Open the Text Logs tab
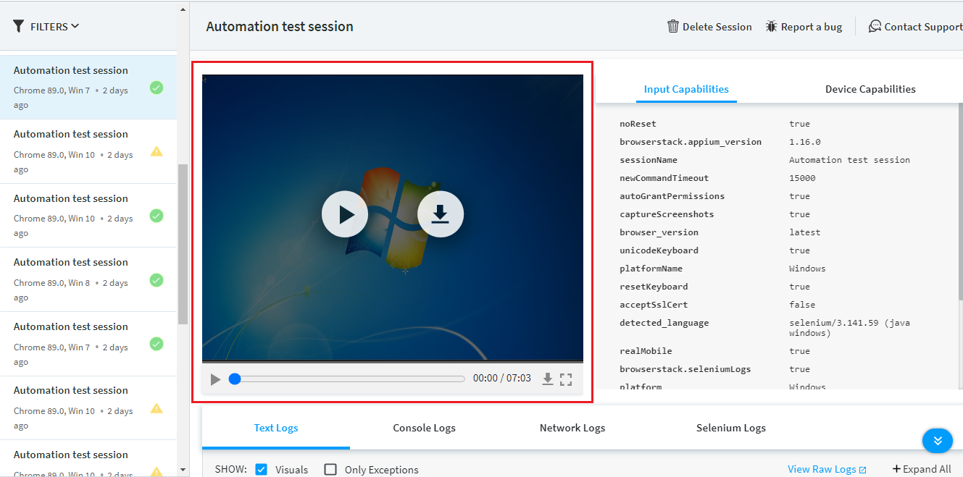Image resolution: width=963 pixels, height=477 pixels. [276, 428]
